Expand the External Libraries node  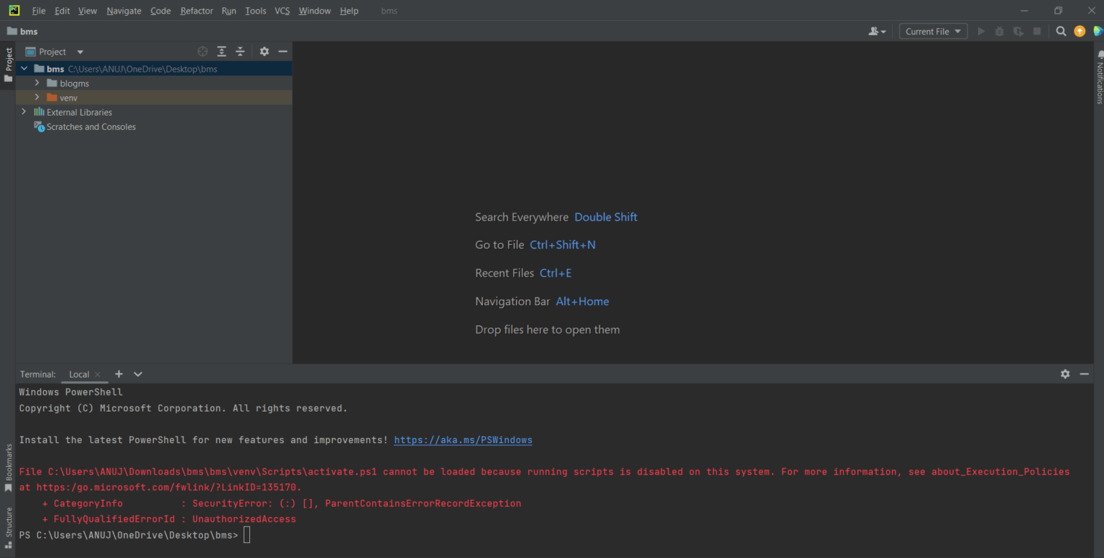click(x=24, y=112)
